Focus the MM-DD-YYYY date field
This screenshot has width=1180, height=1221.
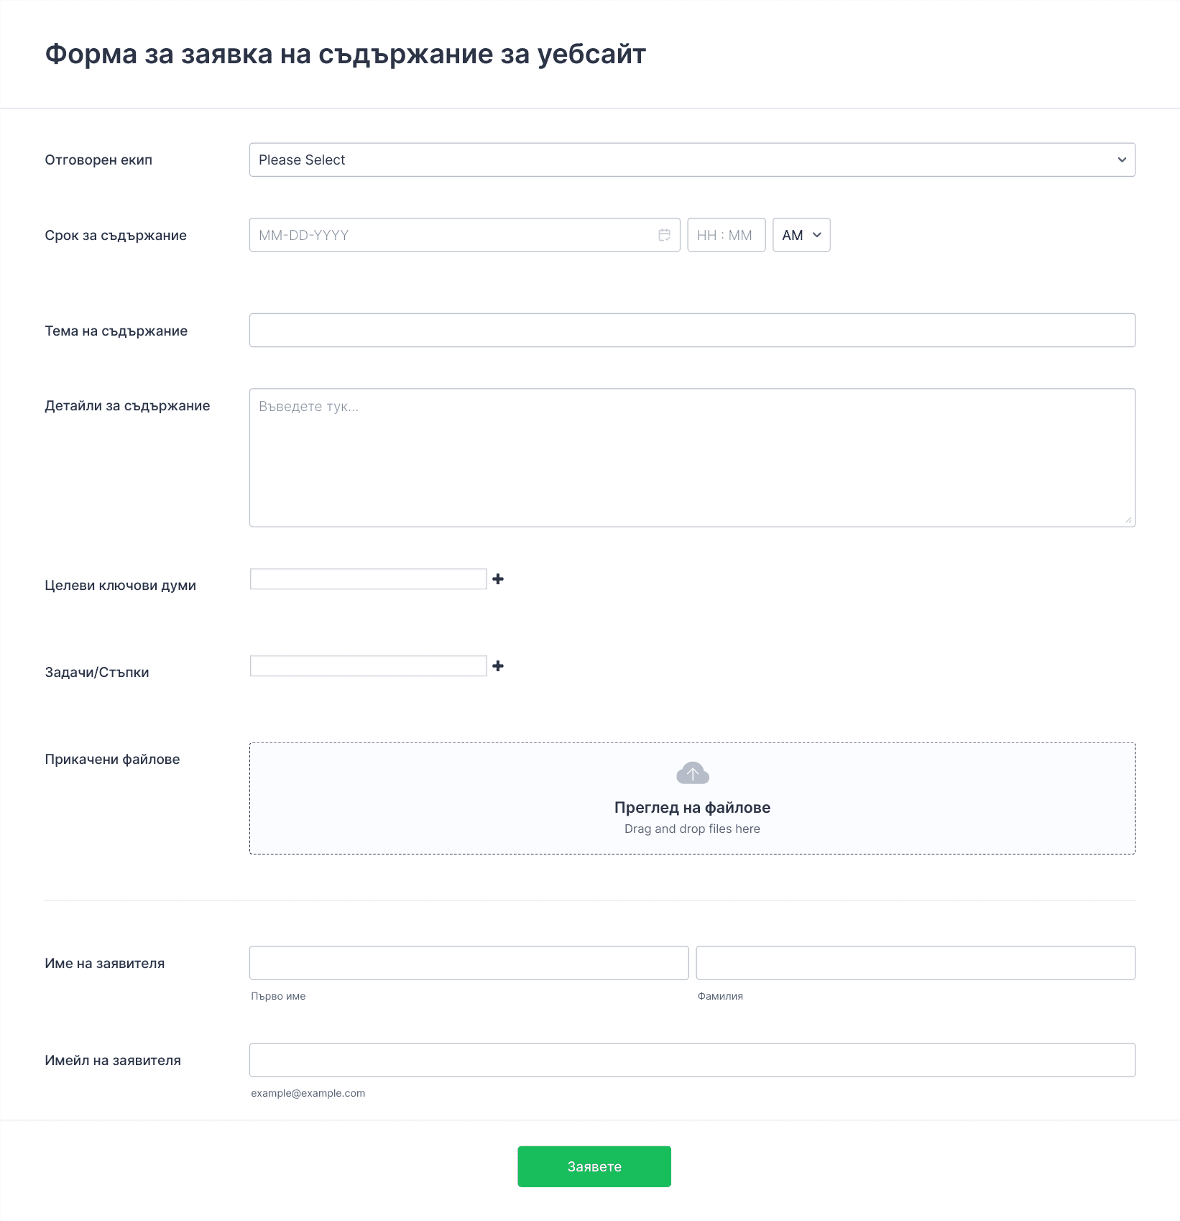tap(464, 235)
